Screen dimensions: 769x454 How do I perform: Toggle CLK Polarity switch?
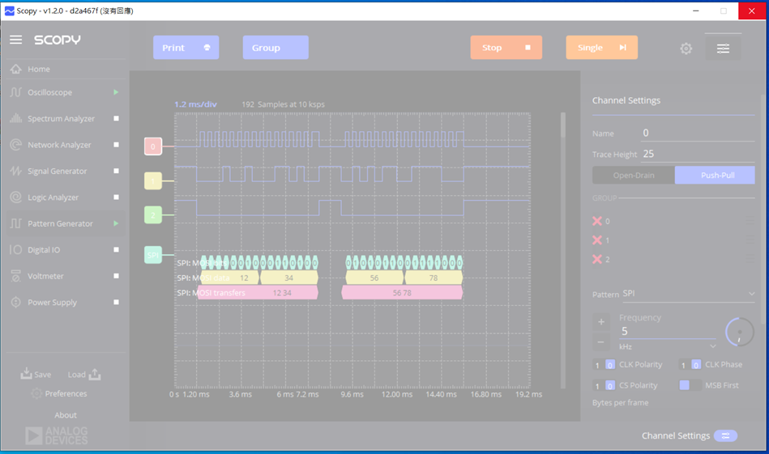604,365
